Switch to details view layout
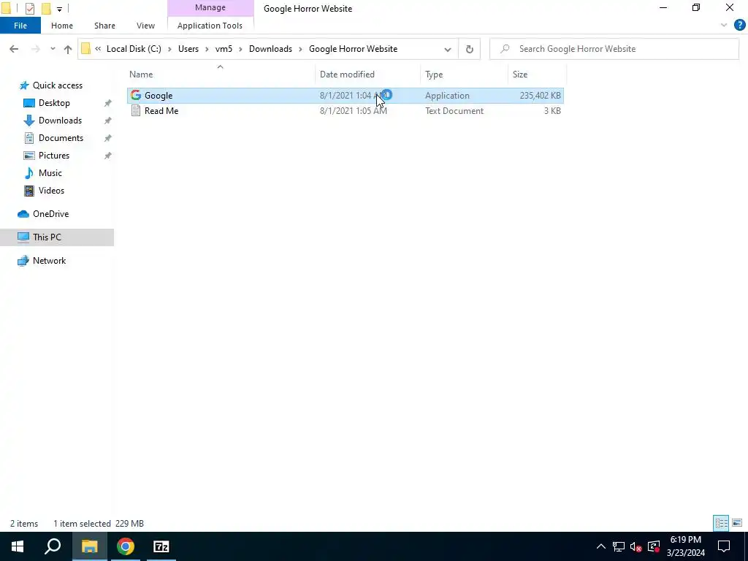 pos(721,523)
